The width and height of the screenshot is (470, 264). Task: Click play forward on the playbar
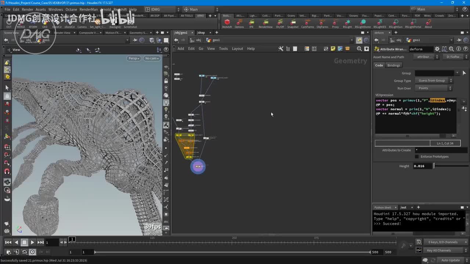pos(32,242)
